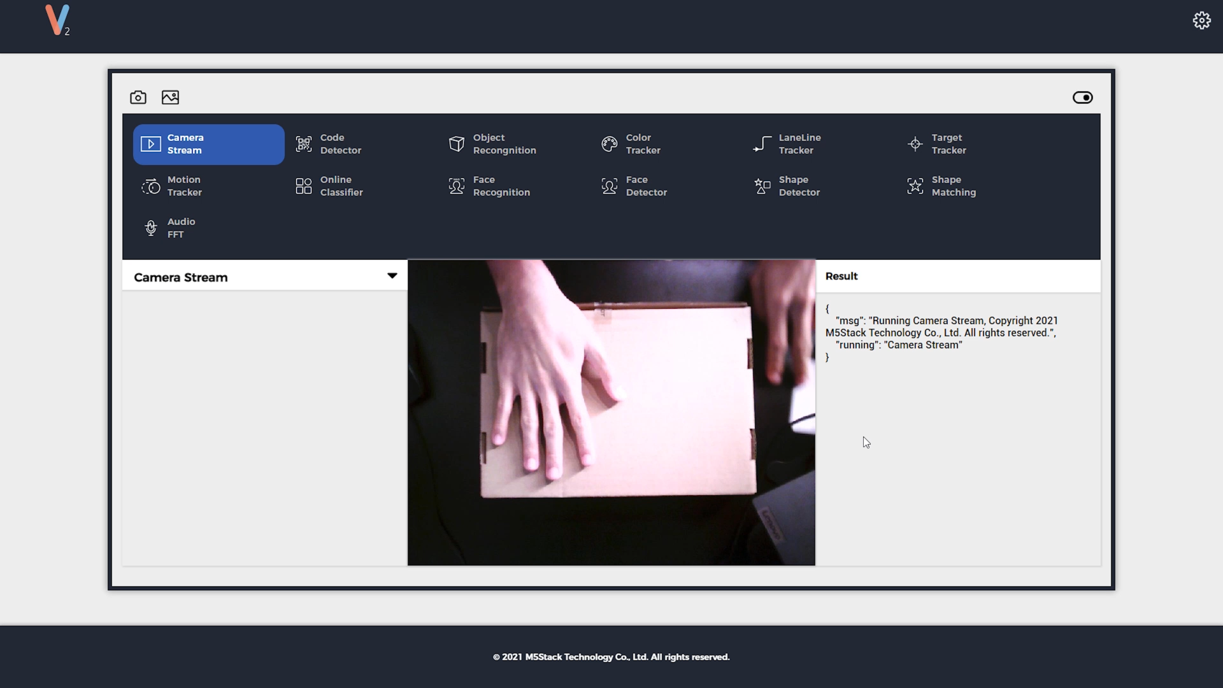Activate the Motion Tracker function
Viewport: 1223px width, 688px height.
184,186
